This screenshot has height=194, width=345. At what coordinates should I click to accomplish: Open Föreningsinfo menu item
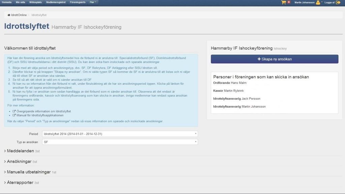point(78,2)
